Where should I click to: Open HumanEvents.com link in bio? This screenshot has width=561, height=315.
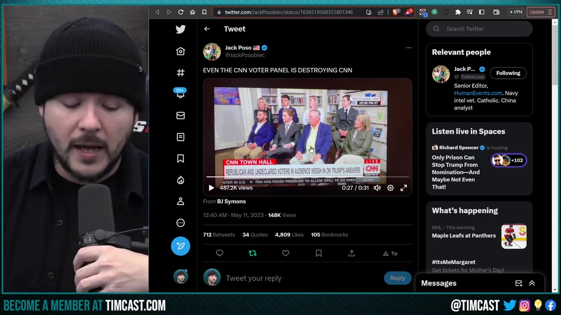coord(478,93)
